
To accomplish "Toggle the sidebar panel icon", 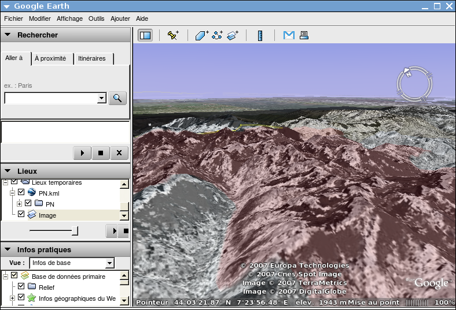I will pyautogui.click(x=145, y=35).
